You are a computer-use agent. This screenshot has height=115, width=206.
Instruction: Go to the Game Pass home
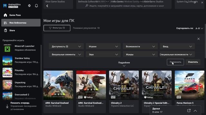(21, 15)
